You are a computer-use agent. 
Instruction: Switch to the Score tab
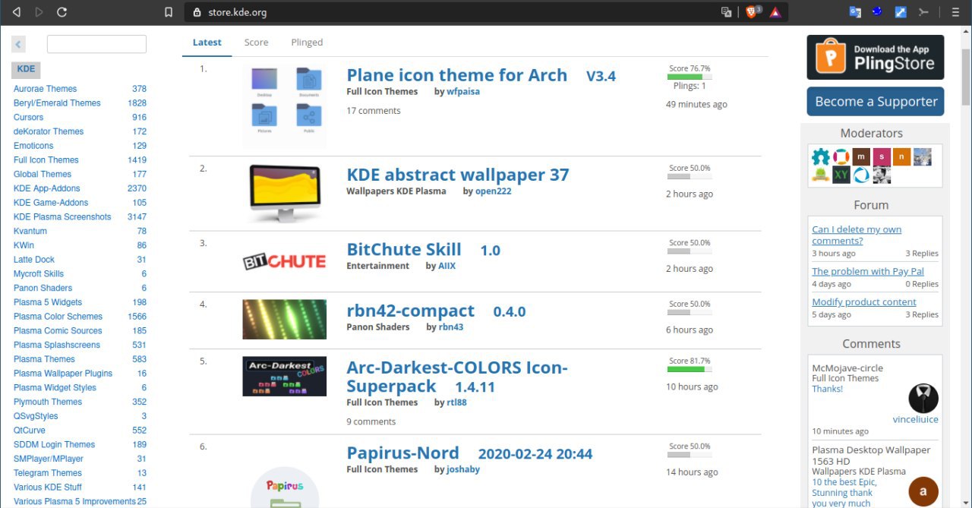[256, 43]
